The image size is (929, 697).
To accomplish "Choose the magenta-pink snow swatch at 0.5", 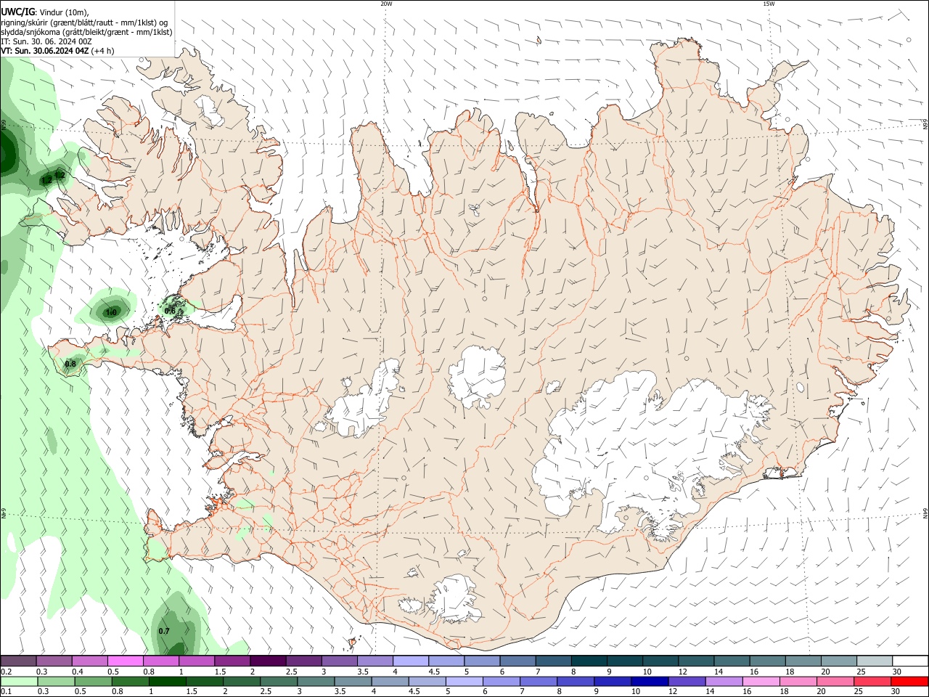I will click(x=125, y=661).
